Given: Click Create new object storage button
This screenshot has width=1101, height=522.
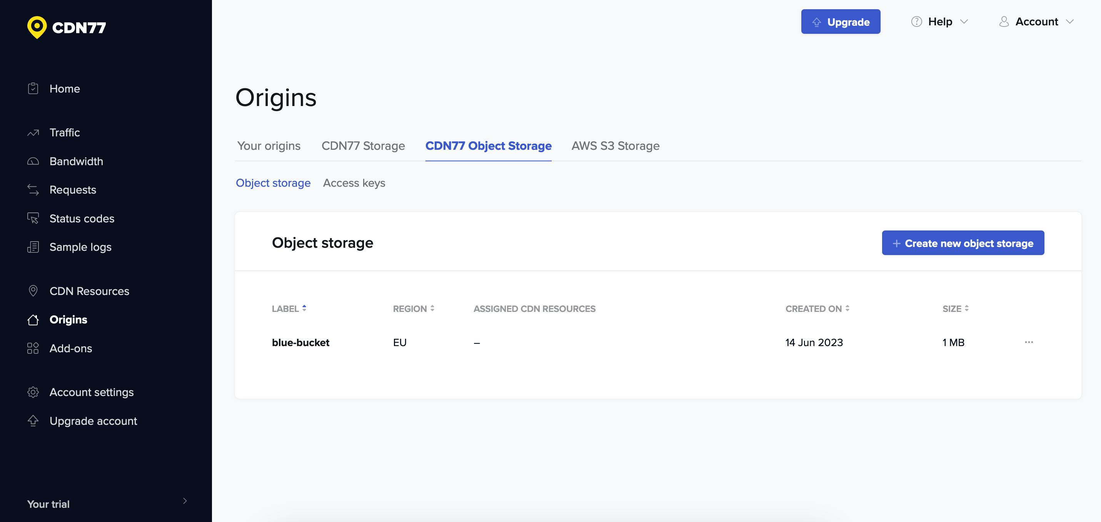Looking at the screenshot, I should click(x=963, y=243).
